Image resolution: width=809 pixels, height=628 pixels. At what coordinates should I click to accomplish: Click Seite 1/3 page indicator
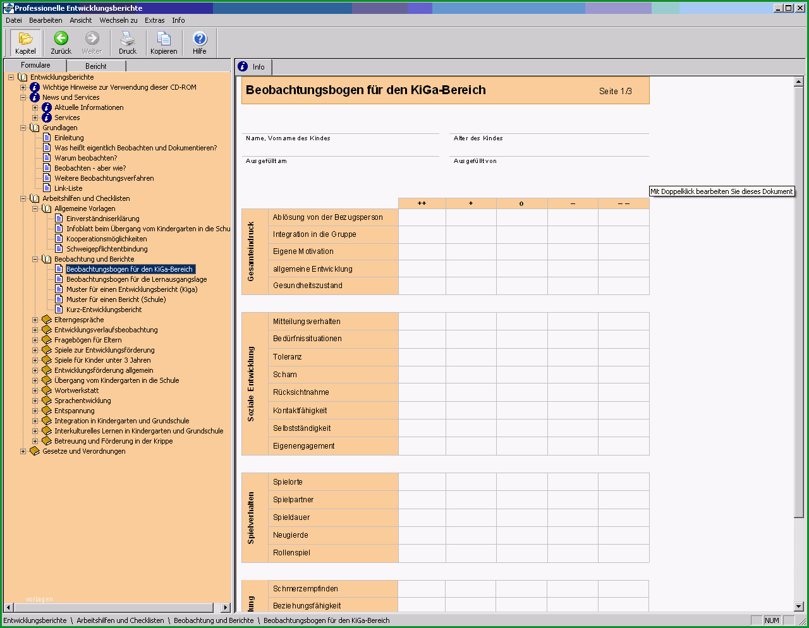616,91
